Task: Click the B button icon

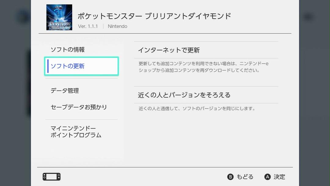Action: click(x=230, y=177)
